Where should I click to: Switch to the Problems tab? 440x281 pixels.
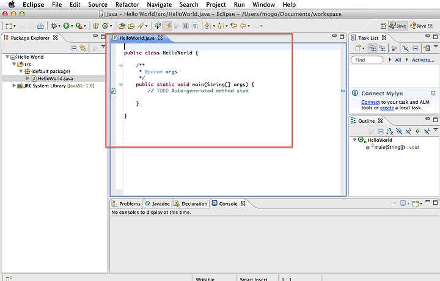[x=127, y=203]
